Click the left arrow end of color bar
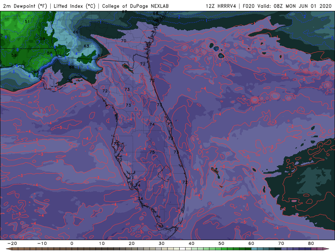 coord(8,249)
